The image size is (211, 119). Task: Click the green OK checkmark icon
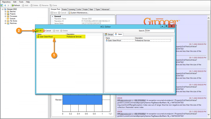(x=37, y=31)
